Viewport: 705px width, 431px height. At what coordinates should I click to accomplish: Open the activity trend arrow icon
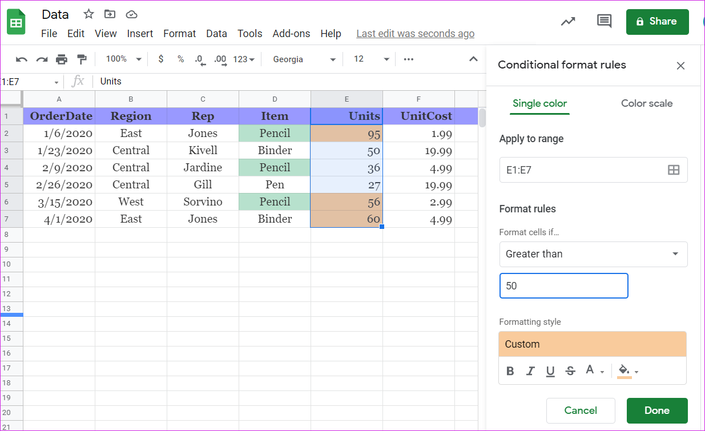(568, 22)
